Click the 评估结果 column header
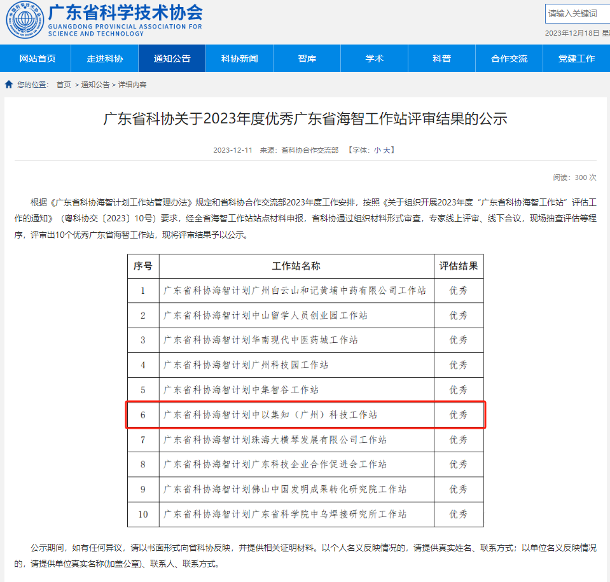Screen dimensions: 610x582 pos(459,266)
